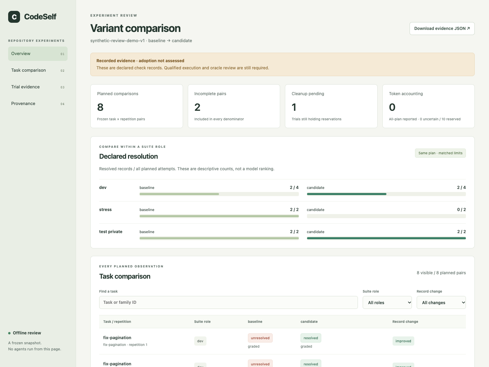489x367 pixels.
Task: Navigate to Provenance in sidebar
Action: point(38,104)
